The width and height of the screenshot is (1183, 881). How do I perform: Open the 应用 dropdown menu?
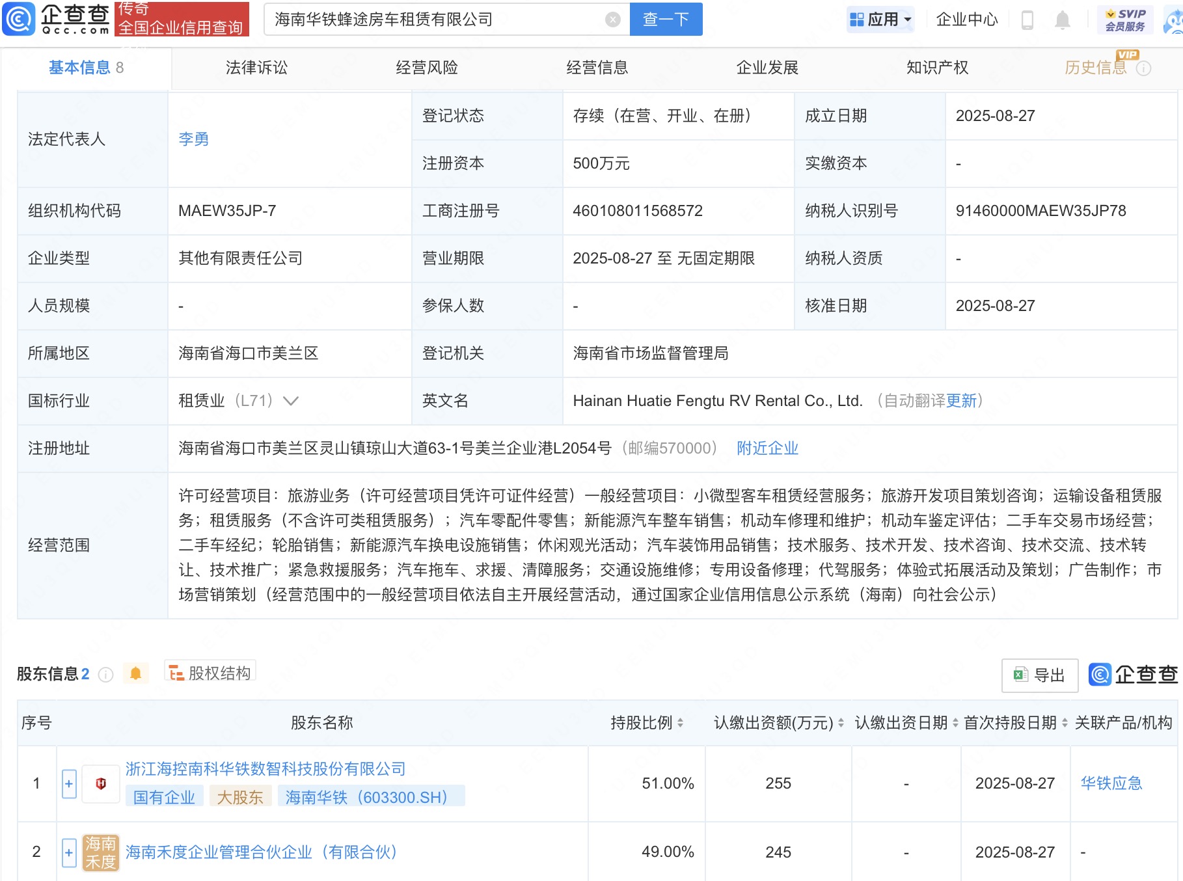pyautogui.click(x=880, y=20)
